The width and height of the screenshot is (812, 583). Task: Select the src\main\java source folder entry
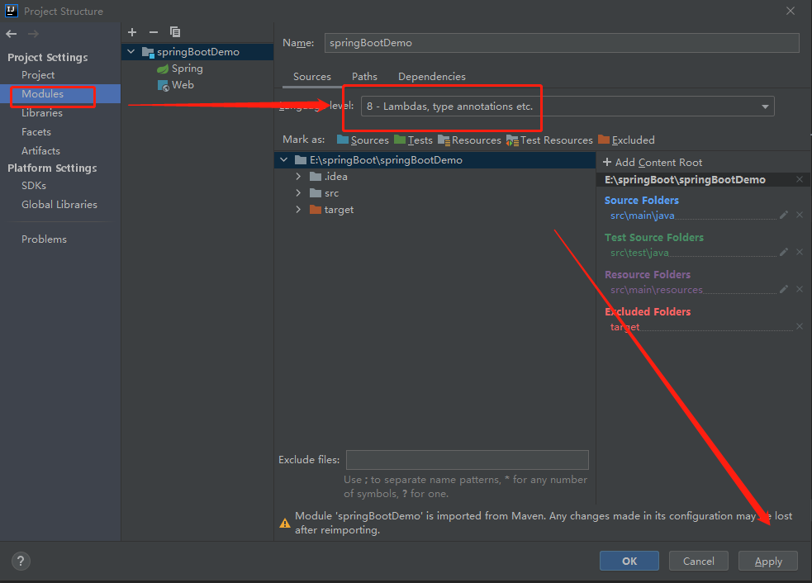tap(642, 216)
